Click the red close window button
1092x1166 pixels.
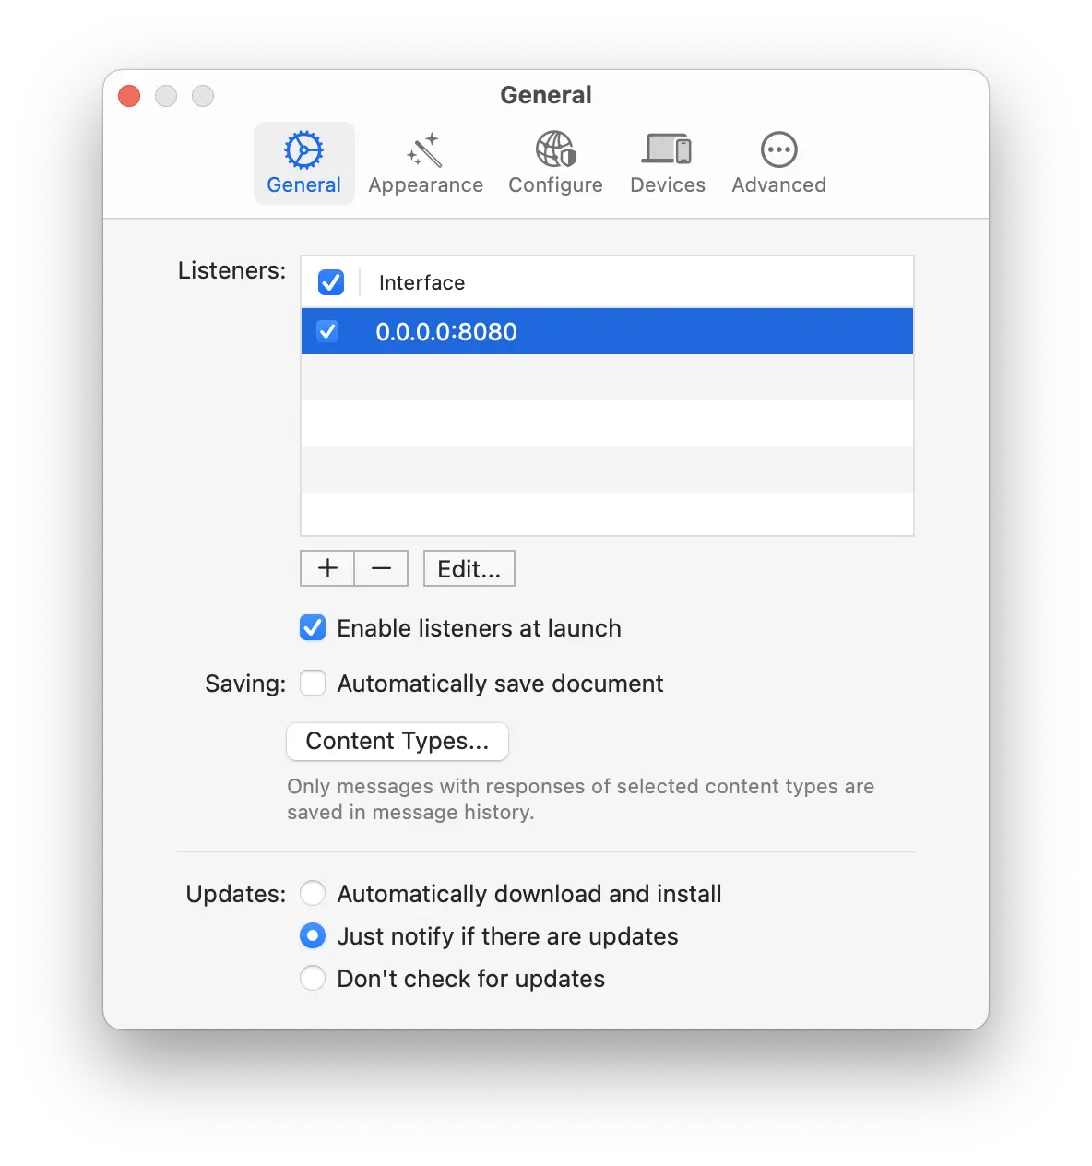click(129, 96)
